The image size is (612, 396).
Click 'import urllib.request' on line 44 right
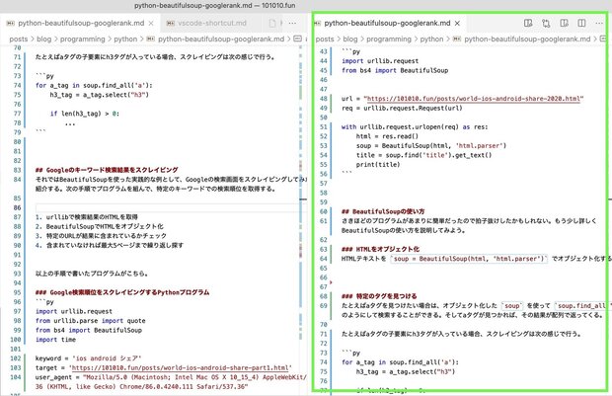point(380,61)
